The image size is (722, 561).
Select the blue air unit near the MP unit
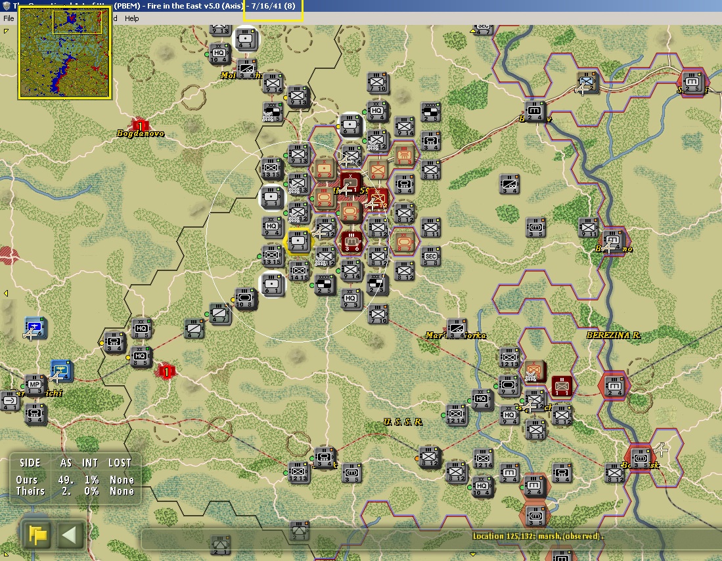coord(61,371)
